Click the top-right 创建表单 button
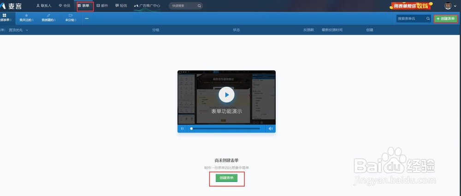The height and width of the screenshot is (196, 461). pyautogui.click(x=446, y=18)
